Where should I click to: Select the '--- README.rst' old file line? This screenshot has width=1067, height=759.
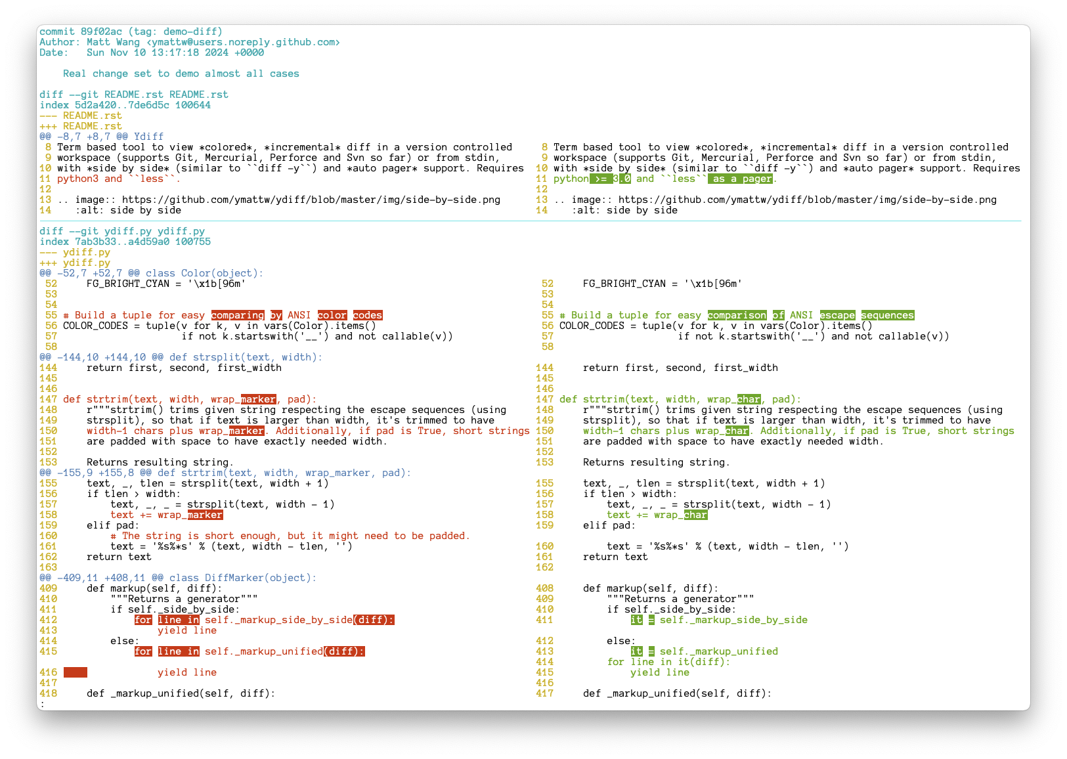click(x=81, y=116)
